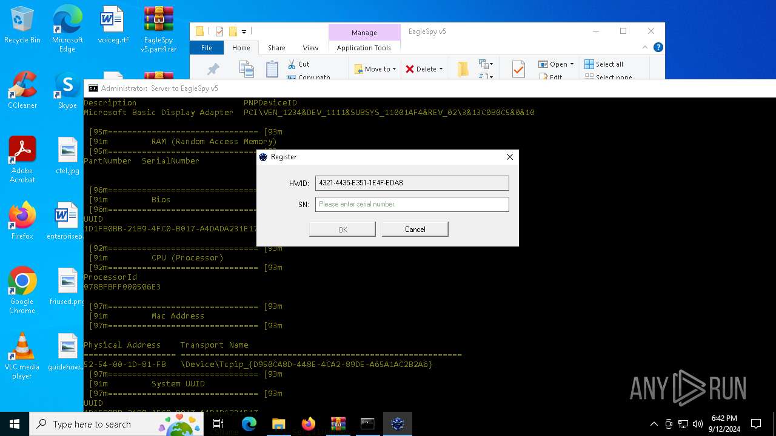Image resolution: width=776 pixels, height=436 pixels.
Task: Show hidden system tray icons
Action: coord(654,424)
